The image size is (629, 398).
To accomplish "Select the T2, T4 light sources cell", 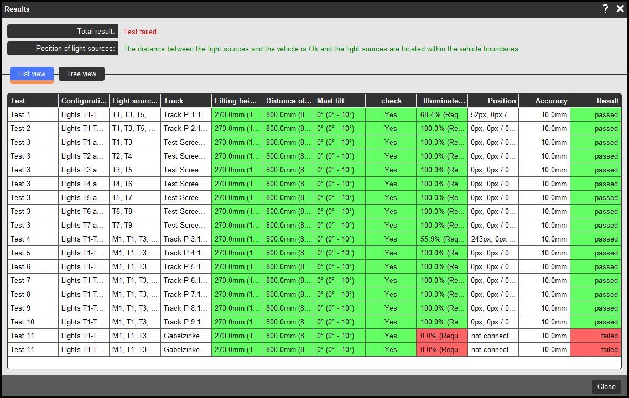I will click(x=135, y=156).
